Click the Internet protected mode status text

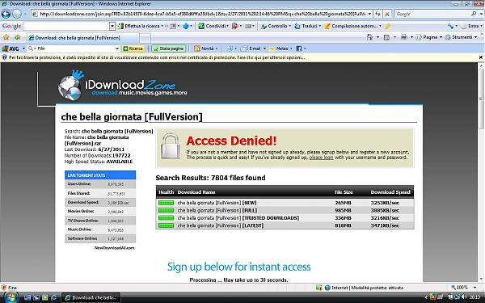point(367,288)
